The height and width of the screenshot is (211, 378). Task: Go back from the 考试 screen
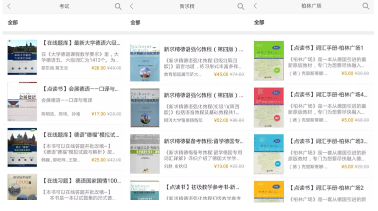[9, 6]
